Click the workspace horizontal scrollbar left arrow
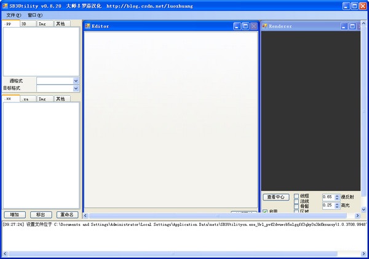Screen dimensions: 369x259 coord(85,215)
